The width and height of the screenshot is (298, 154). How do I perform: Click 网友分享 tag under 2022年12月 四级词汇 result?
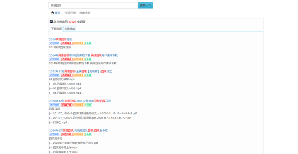tap(79, 75)
